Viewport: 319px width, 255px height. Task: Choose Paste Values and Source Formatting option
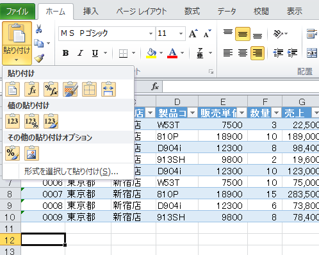(x=51, y=121)
